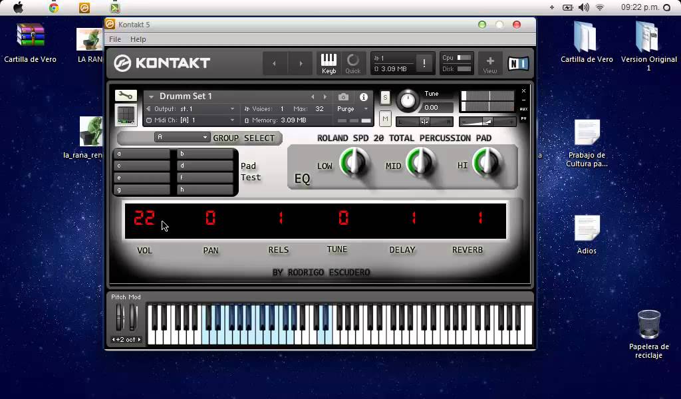
Task: Open the Output st.1 dropdown
Action: [x=192, y=109]
